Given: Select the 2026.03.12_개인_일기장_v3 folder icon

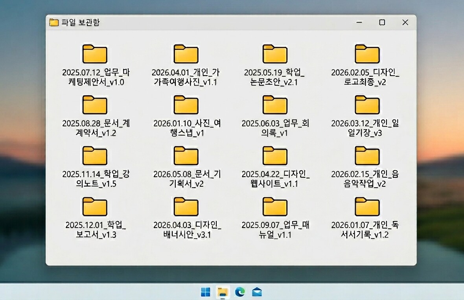Looking at the screenshot, I should [367, 105].
